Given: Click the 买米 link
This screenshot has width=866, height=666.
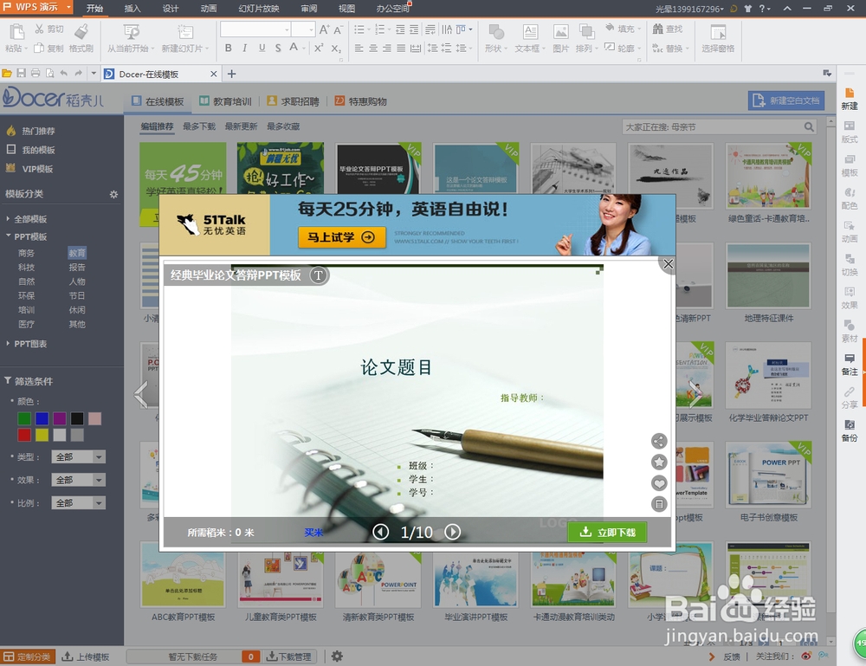Looking at the screenshot, I should coord(313,533).
